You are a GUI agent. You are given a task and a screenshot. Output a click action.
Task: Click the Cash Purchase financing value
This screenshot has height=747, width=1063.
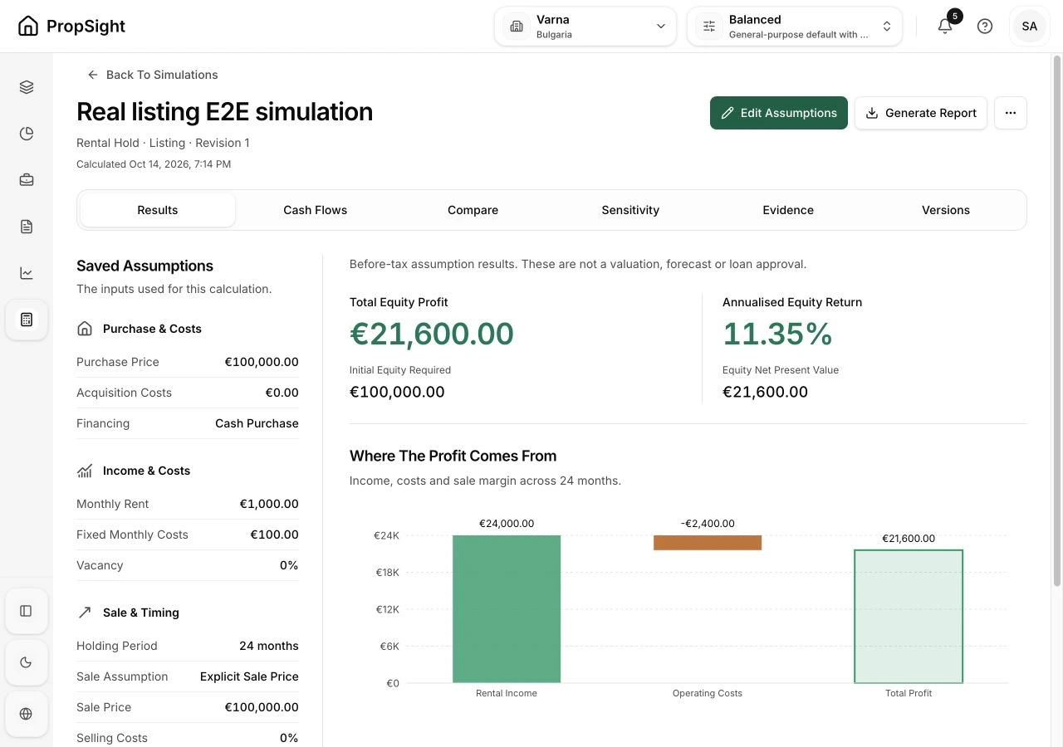(257, 423)
